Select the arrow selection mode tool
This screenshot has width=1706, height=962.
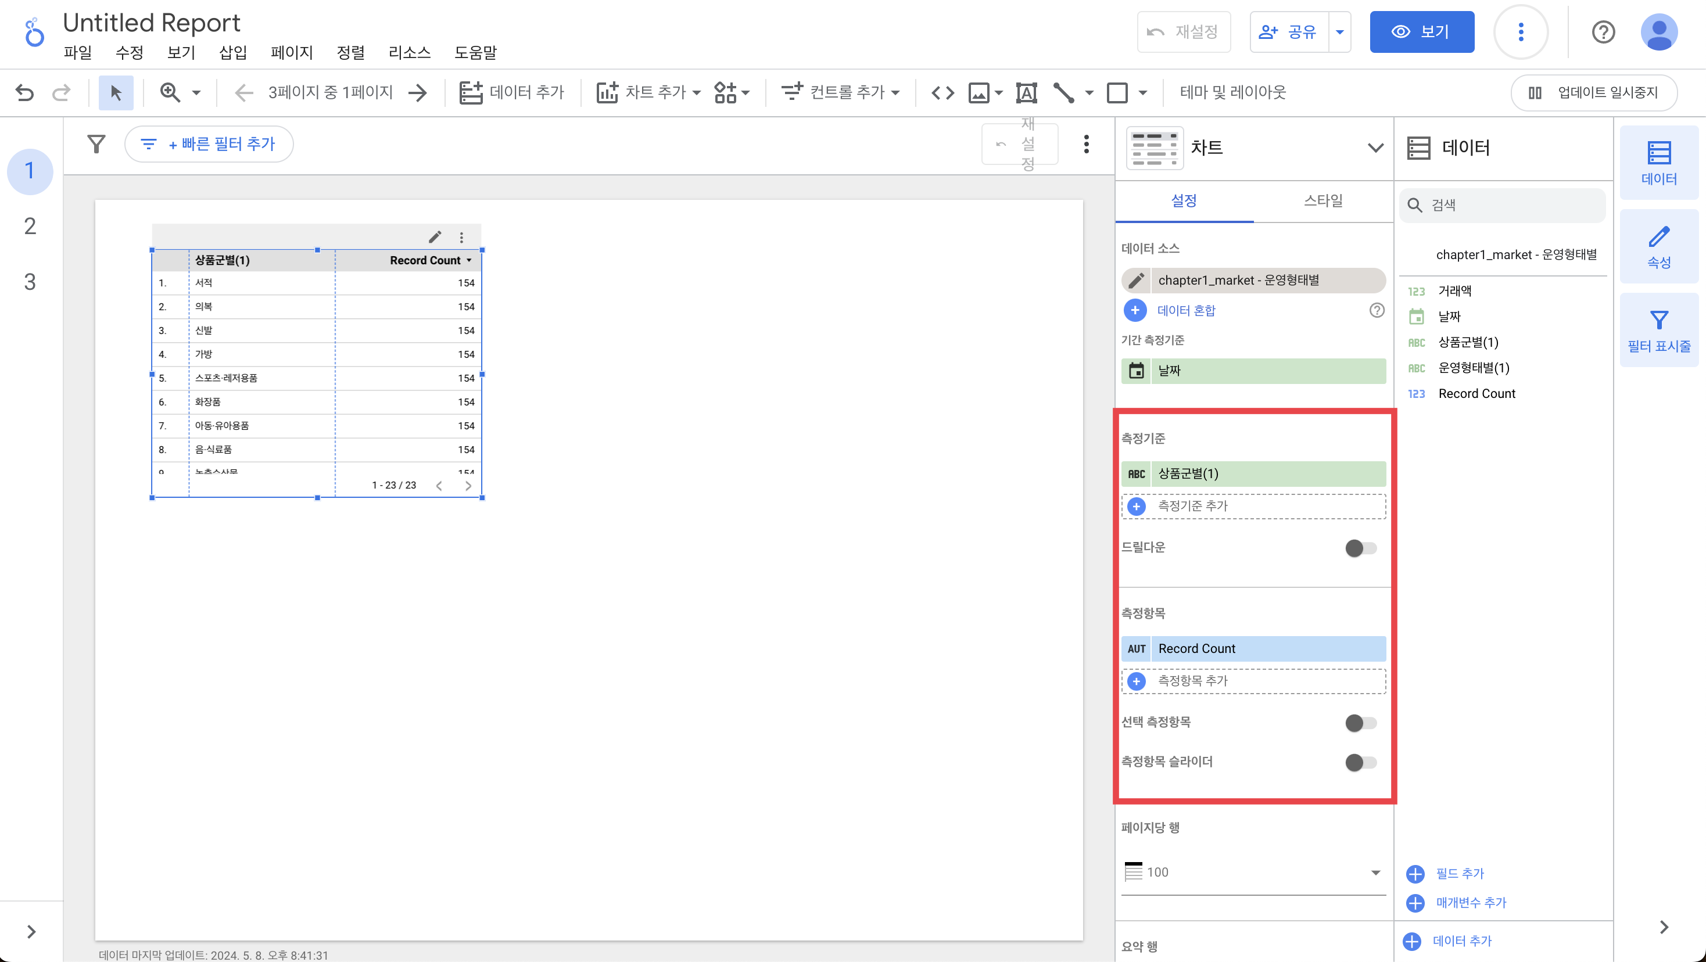(x=116, y=92)
